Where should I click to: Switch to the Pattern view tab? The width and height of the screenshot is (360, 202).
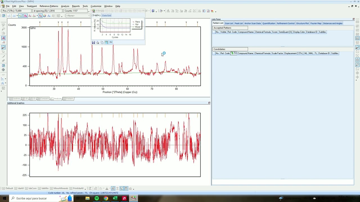68,99
